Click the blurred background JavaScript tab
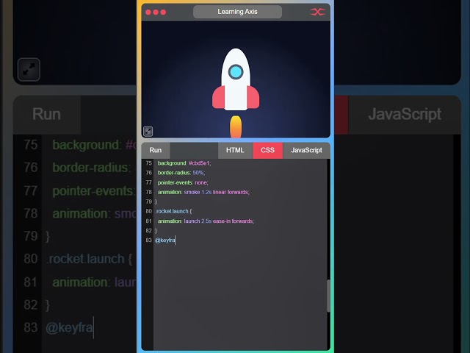 point(405,115)
